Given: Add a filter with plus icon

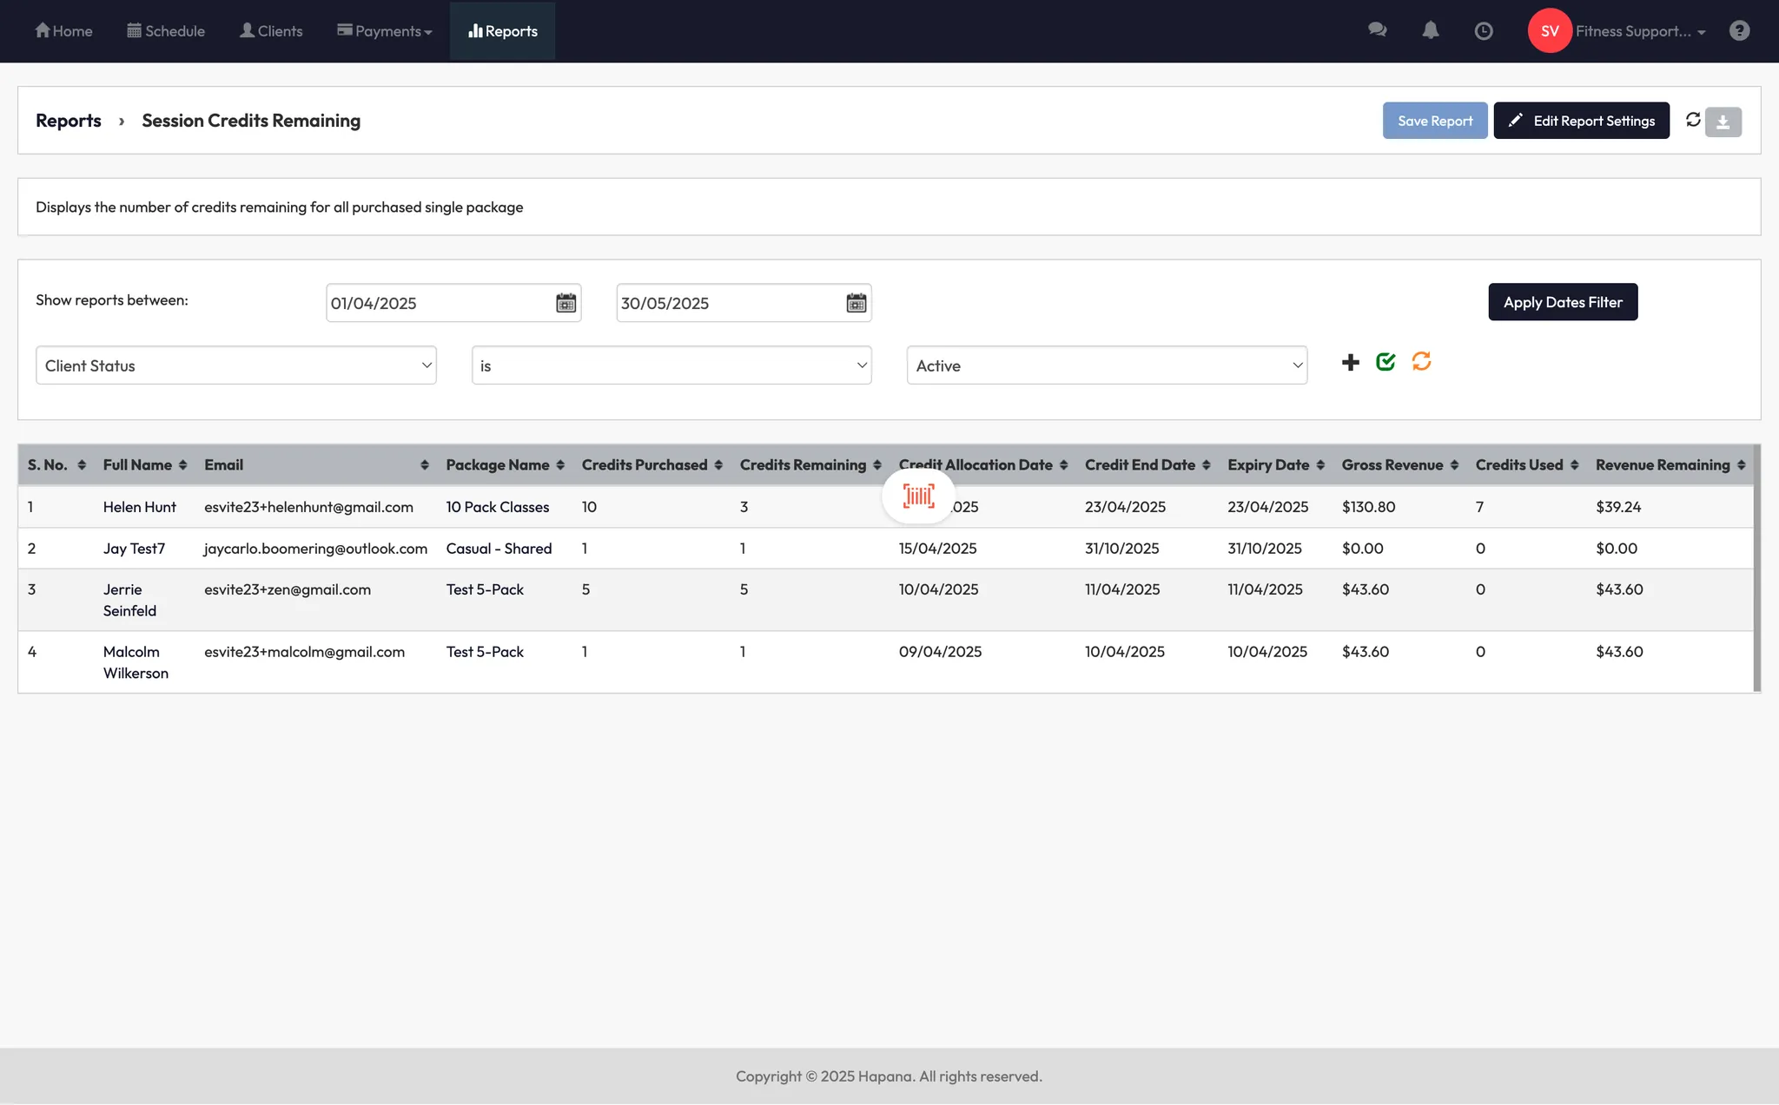Looking at the screenshot, I should (x=1350, y=363).
